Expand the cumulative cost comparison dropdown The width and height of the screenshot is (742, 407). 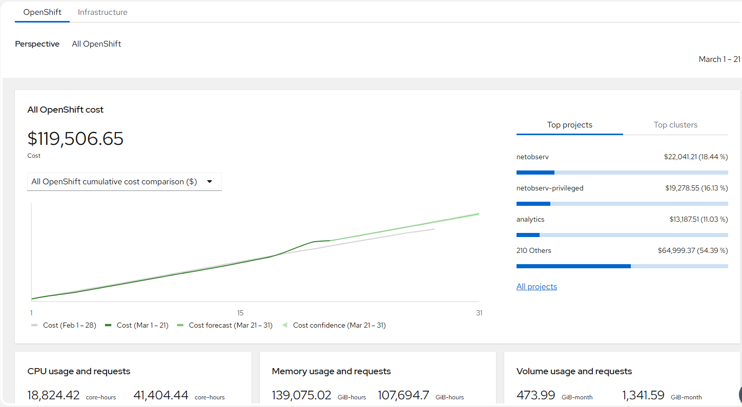tap(125, 182)
